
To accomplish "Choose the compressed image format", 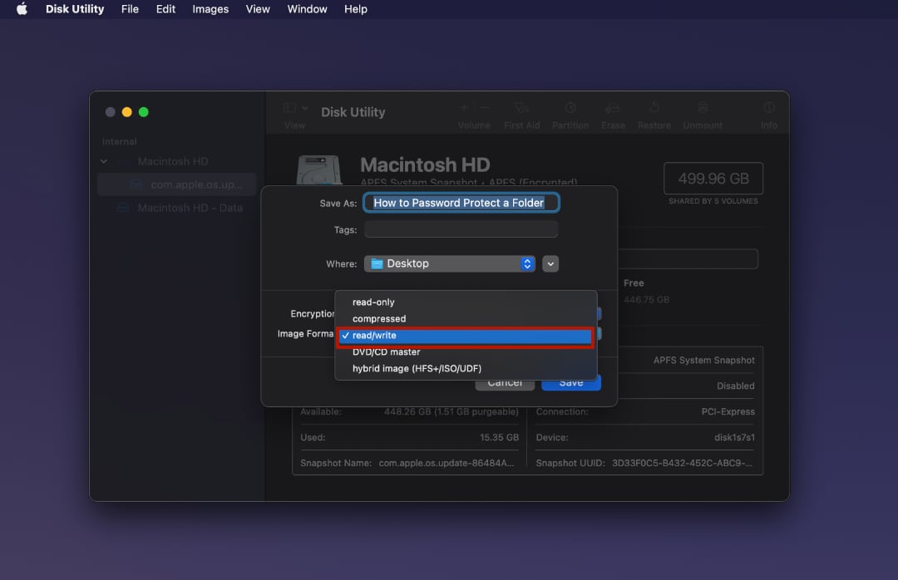I will pos(466,318).
